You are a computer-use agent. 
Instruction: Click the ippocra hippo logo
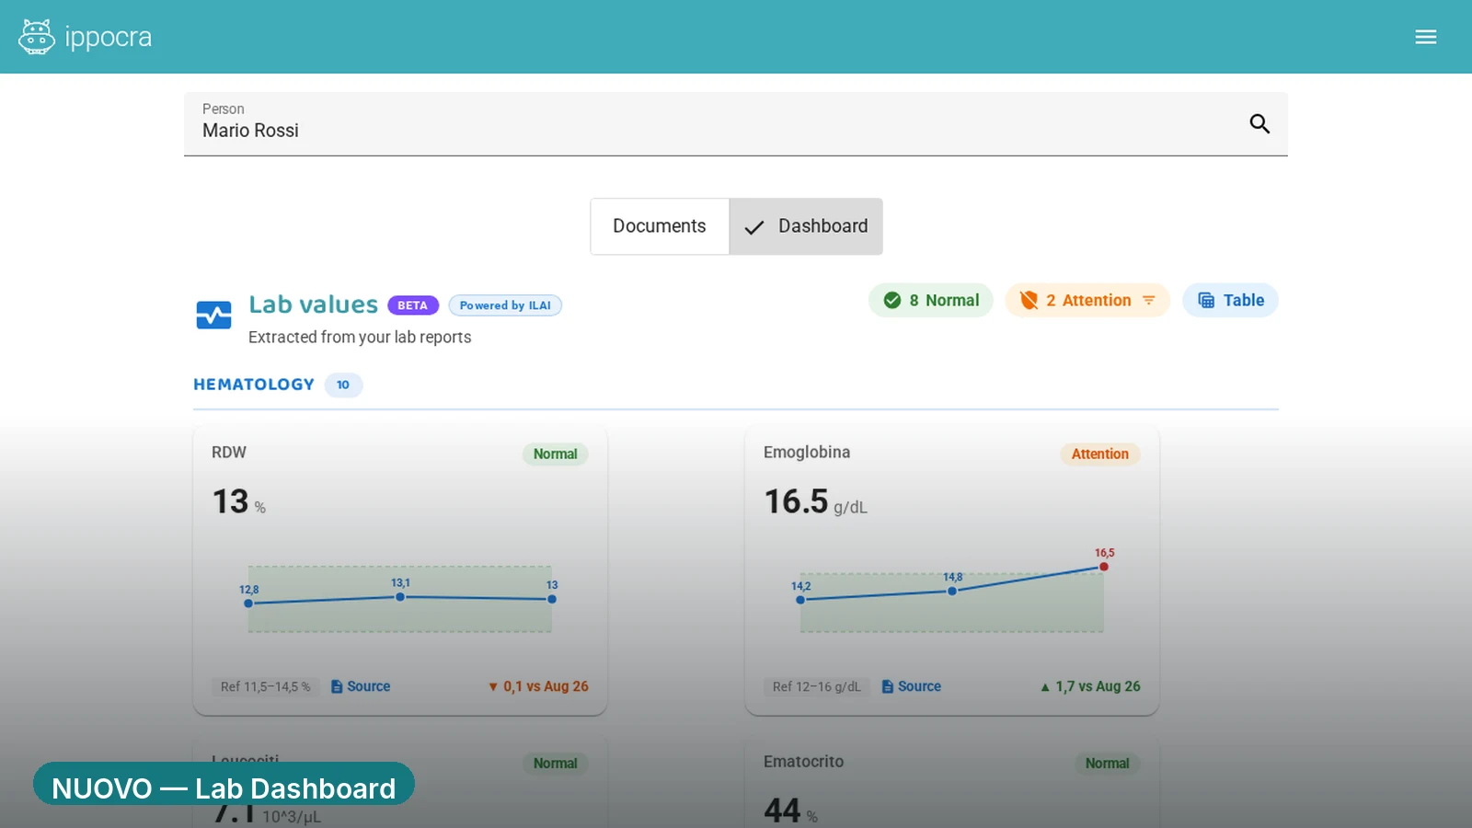tap(37, 37)
